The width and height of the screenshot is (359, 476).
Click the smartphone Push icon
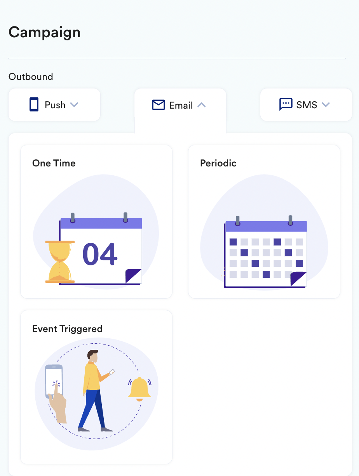click(34, 105)
